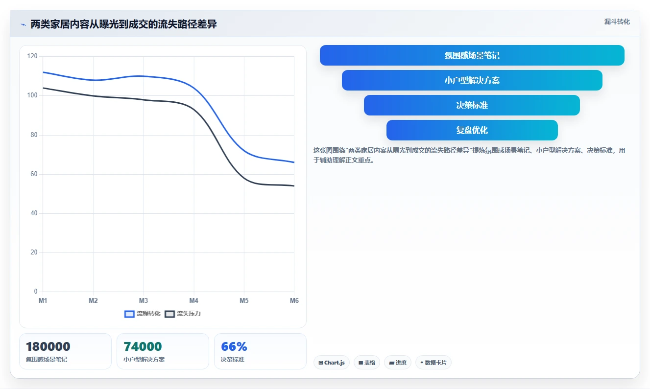Click the 100 y-axis value
This screenshot has height=389, width=650.
point(32,95)
